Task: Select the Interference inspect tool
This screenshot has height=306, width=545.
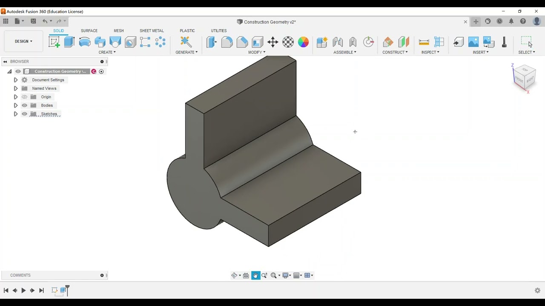Action: coord(439,42)
